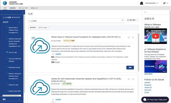The width and height of the screenshot is (171, 103).
Task: Favorite the Hands-On with Kubernetes lab
Action: click(133, 79)
